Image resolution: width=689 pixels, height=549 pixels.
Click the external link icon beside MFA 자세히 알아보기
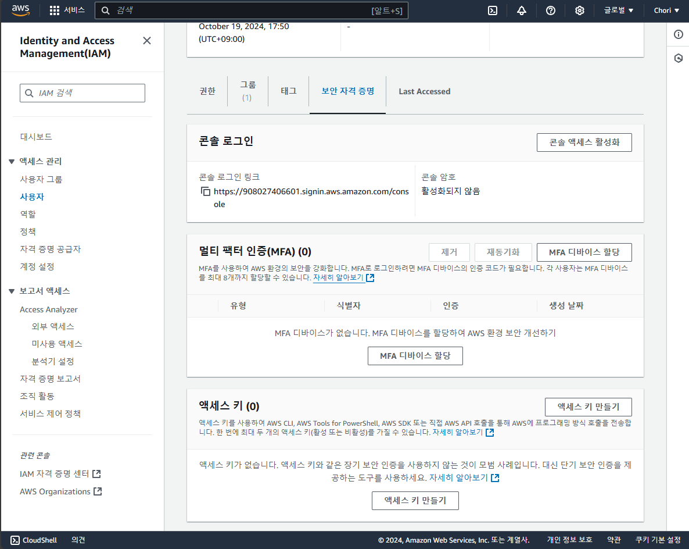(x=370, y=277)
